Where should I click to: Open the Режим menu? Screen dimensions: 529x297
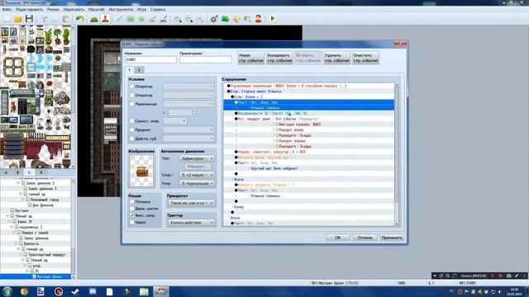coord(53,9)
